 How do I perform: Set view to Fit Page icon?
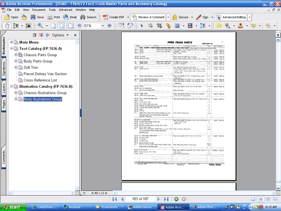tap(62, 26)
